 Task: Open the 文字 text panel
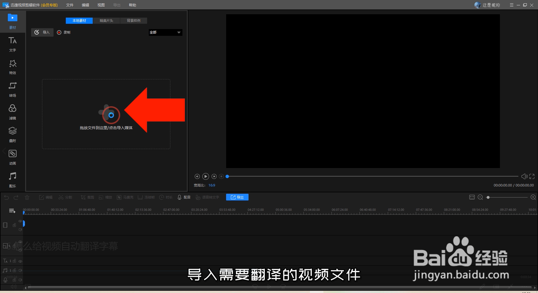coord(12,44)
